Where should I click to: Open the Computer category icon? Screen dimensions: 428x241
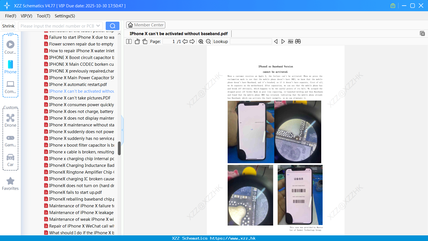[x=10, y=87]
